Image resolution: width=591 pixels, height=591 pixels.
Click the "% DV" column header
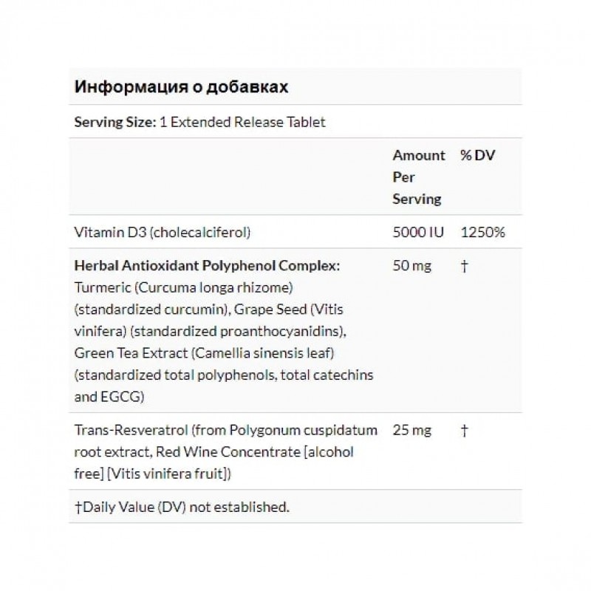[477, 156]
